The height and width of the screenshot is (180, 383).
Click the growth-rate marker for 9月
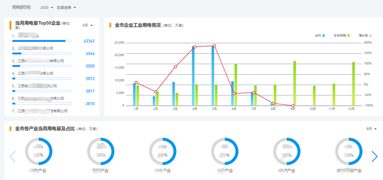point(293,105)
